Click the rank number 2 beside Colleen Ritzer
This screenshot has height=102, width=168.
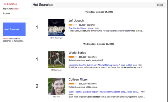37,86
